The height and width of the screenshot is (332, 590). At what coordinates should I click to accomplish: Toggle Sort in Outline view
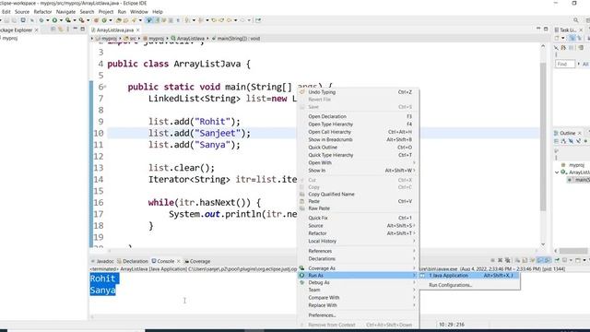pos(563,141)
